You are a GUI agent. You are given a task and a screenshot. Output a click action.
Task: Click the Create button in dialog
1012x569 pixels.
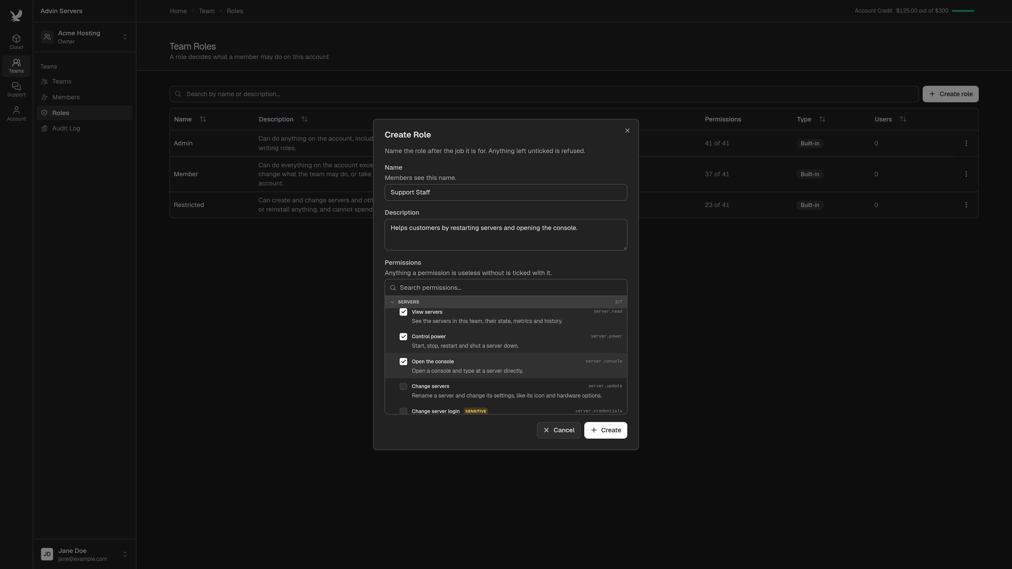click(605, 430)
